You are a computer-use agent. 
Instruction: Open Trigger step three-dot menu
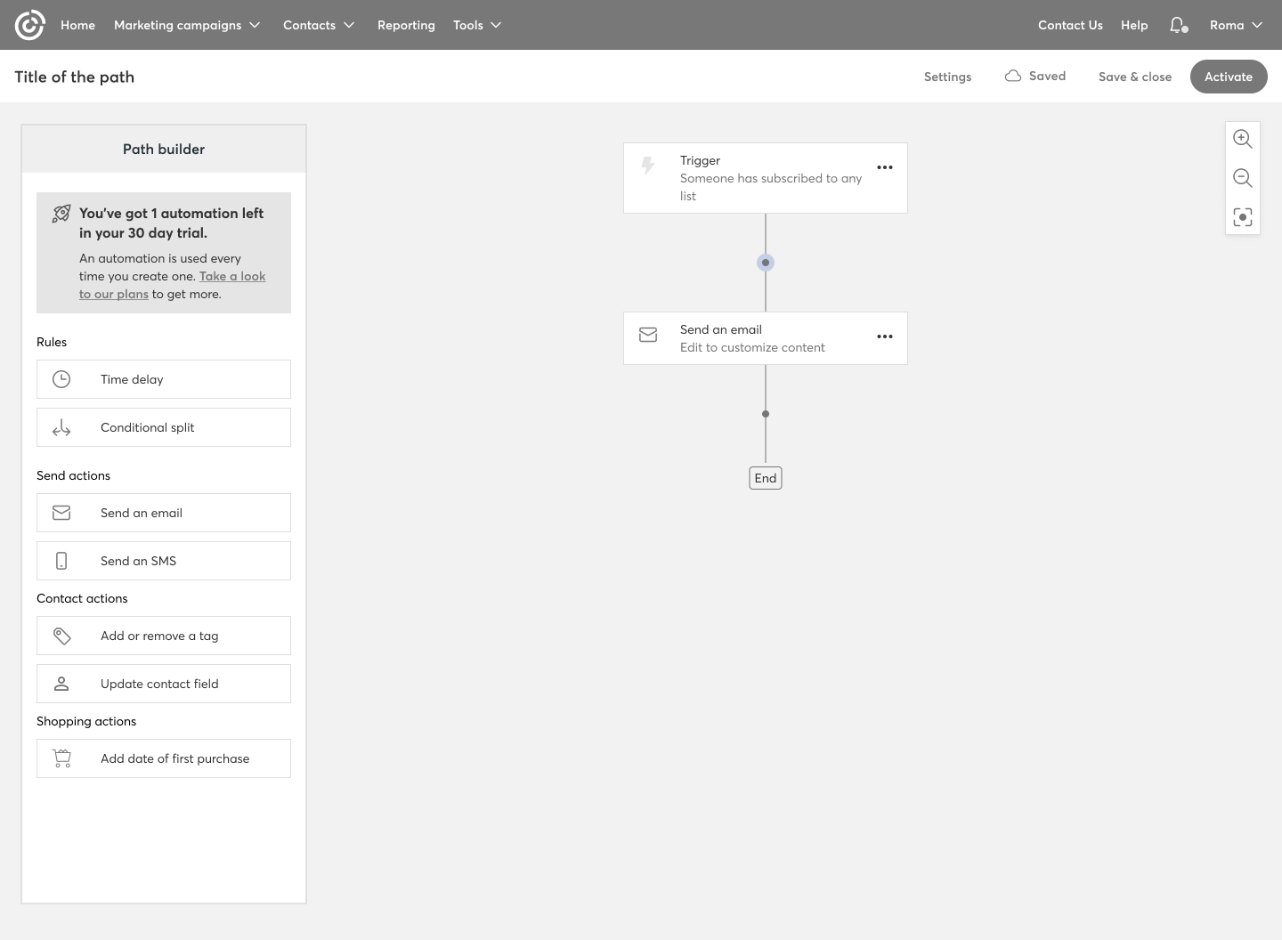(x=884, y=167)
